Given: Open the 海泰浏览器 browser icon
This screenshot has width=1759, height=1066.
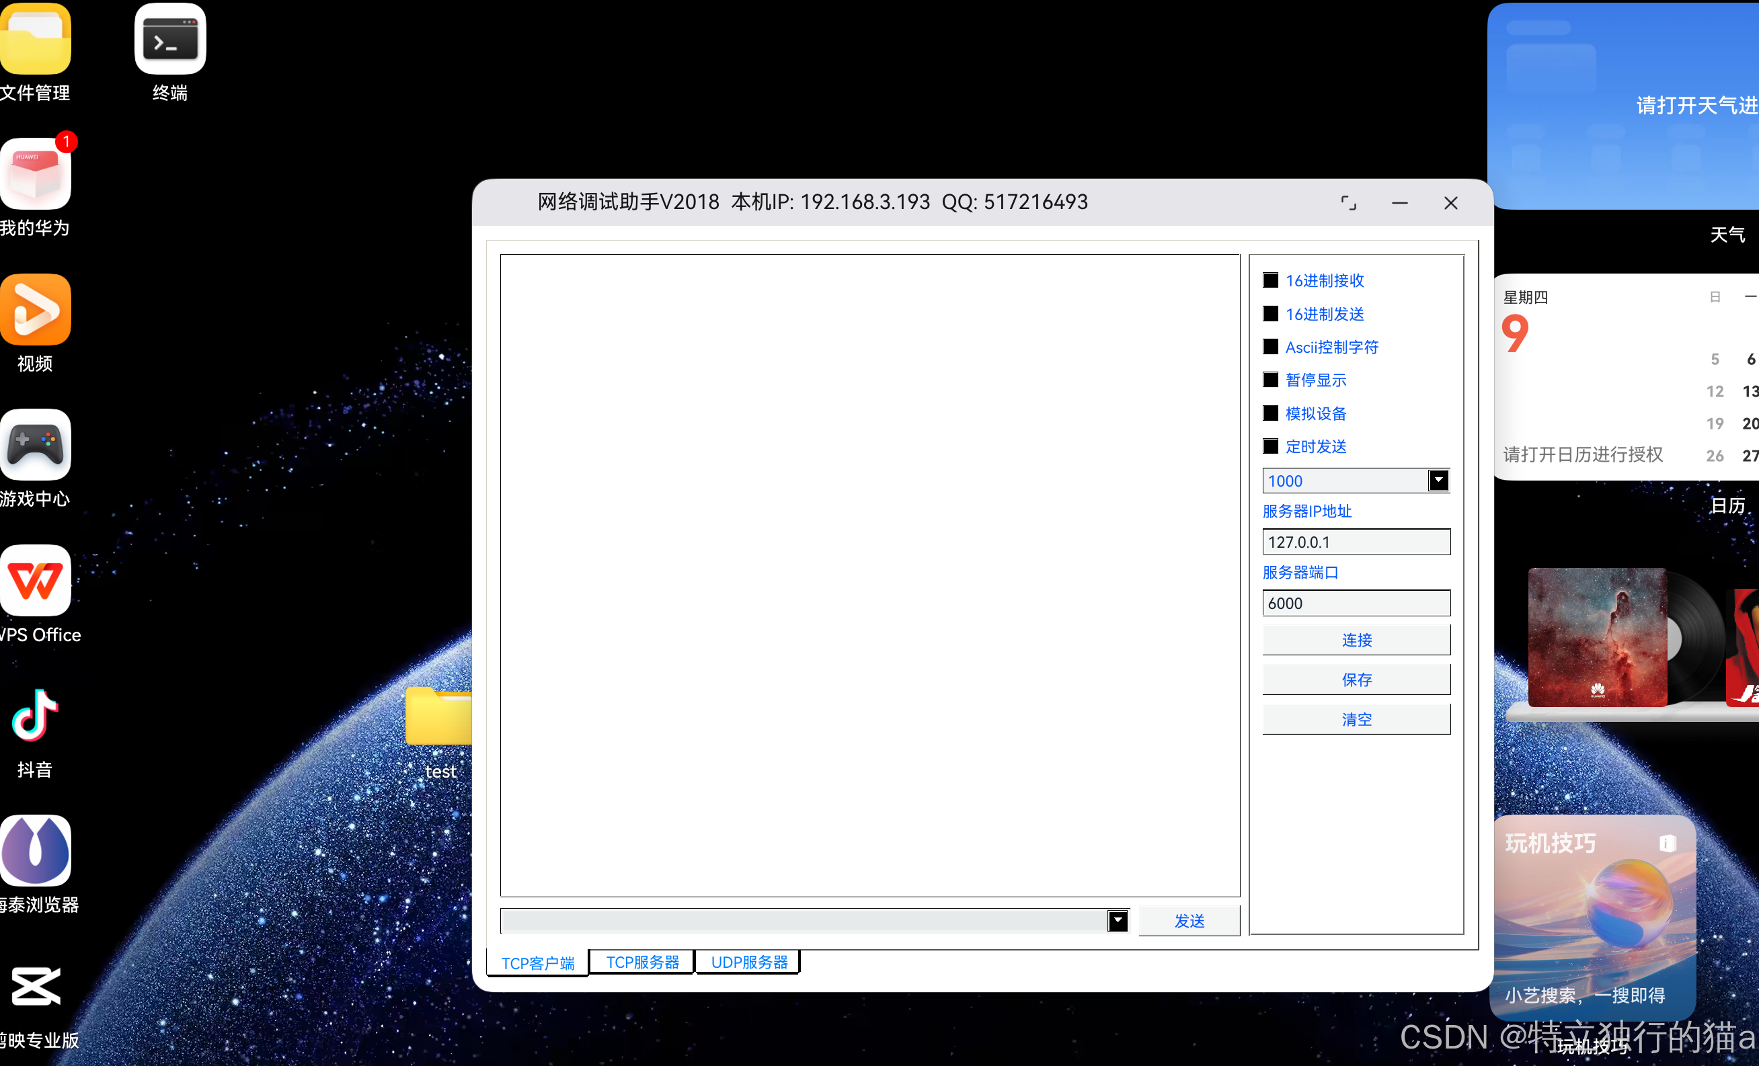Looking at the screenshot, I should click(34, 850).
